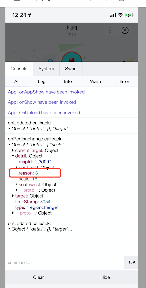Open the three-dot more menu

pos(110,30)
